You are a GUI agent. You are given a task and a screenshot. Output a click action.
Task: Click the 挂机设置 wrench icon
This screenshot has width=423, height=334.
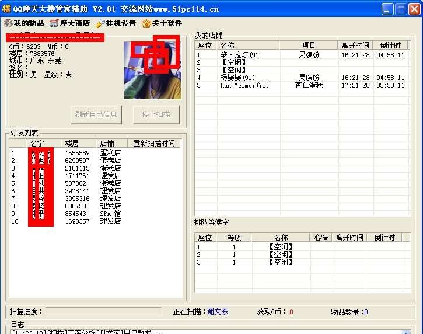coord(100,23)
